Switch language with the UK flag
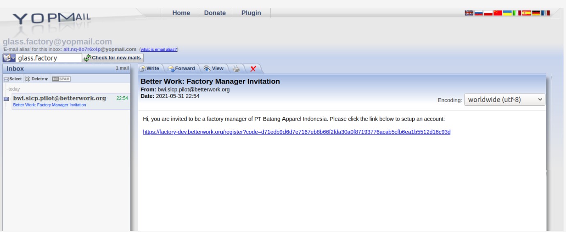The width and height of the screenshot is (566, 232). [x=469, y=13]
